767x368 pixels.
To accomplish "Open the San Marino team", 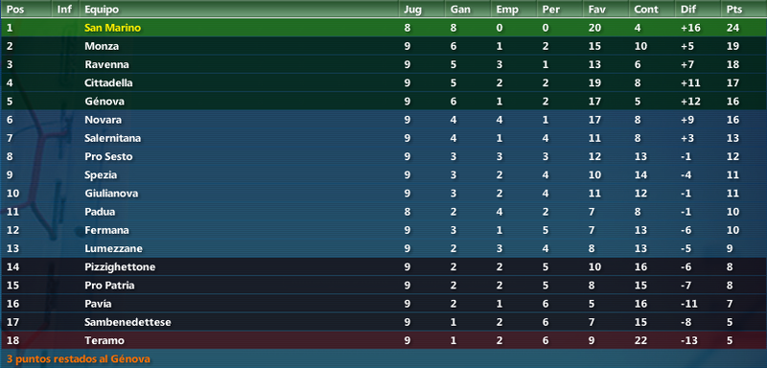I will pos(112,28).
